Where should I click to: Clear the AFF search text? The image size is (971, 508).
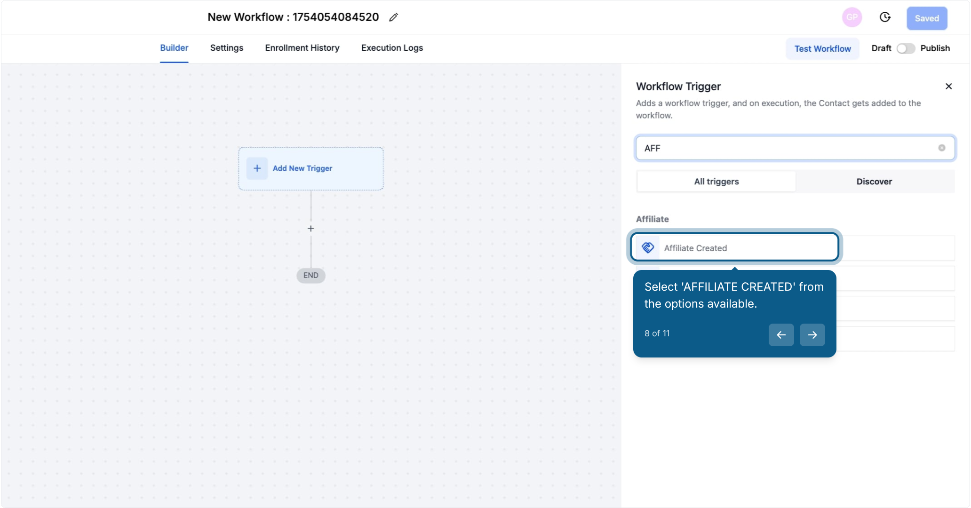pyautogui.click(x=942, y=148)
